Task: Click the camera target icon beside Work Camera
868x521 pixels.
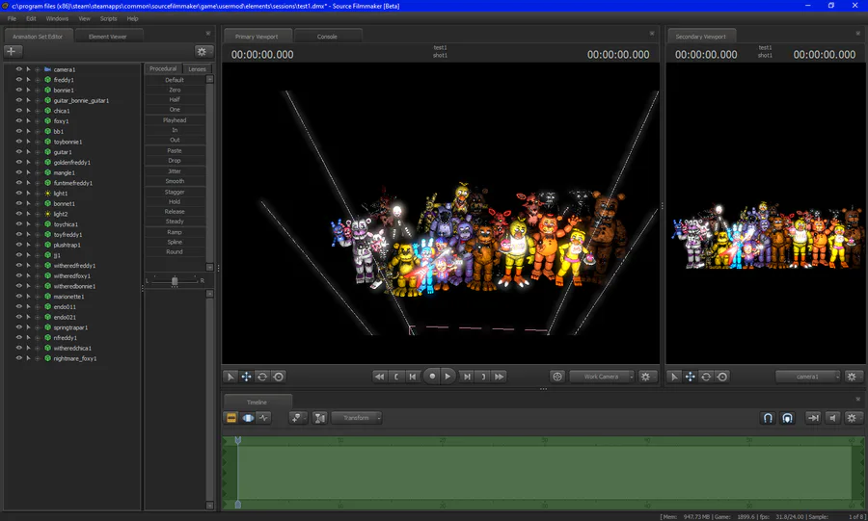Action: [557, 377]
